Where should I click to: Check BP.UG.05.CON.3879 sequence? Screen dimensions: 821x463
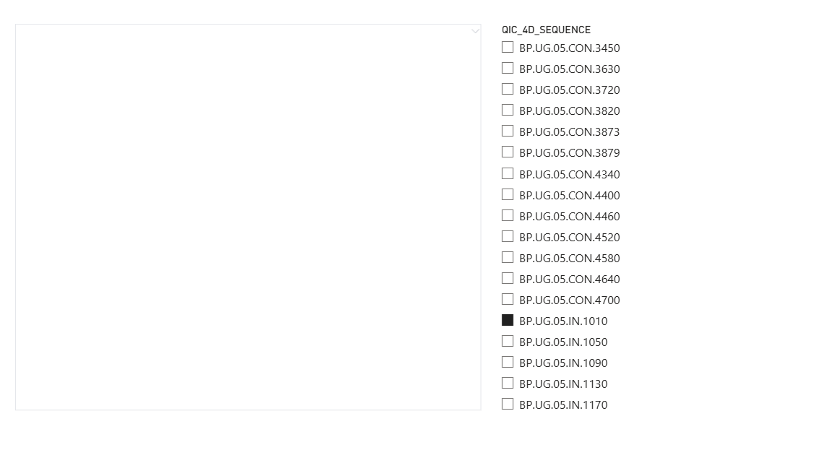click(x=508, y=152)
